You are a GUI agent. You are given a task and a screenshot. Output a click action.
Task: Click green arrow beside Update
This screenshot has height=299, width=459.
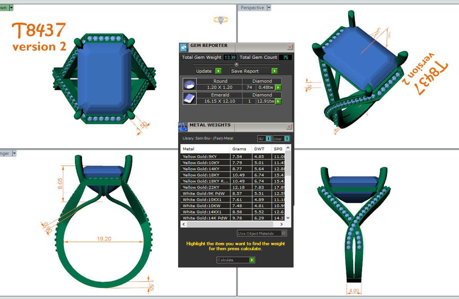[x=218, y=71]
